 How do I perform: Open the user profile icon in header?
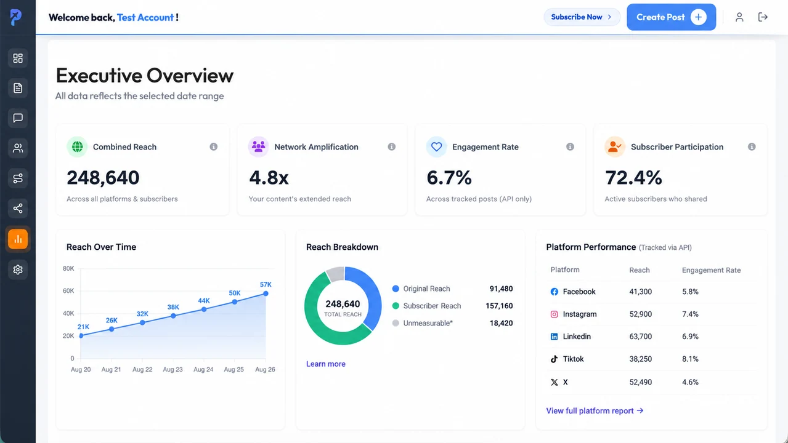pos(739,17)
